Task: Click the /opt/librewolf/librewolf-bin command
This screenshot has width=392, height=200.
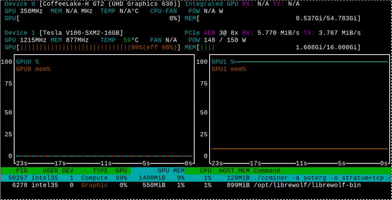Action: [x=307, y=185]
